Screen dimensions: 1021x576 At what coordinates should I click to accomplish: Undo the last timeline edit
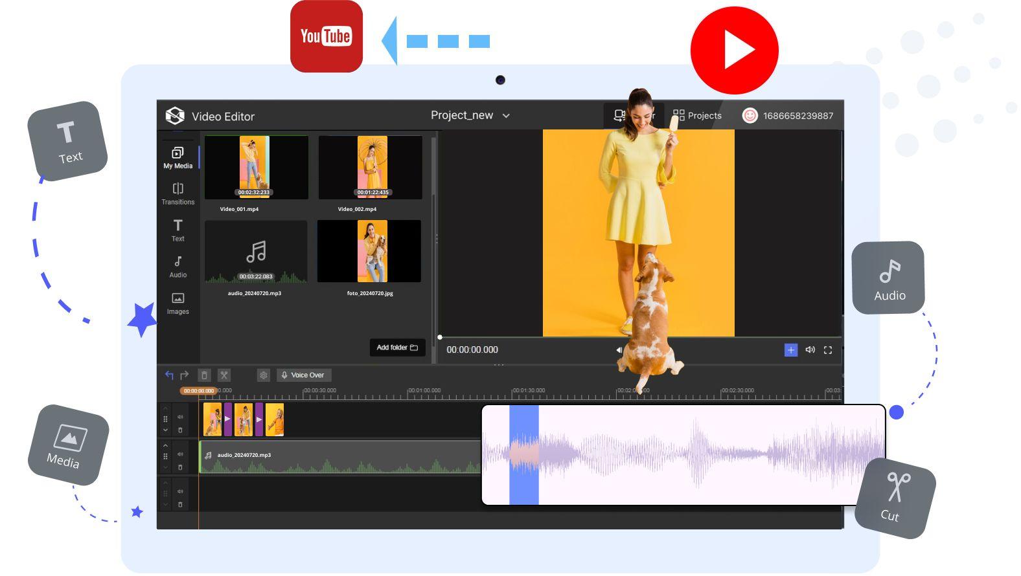point(169,375)
